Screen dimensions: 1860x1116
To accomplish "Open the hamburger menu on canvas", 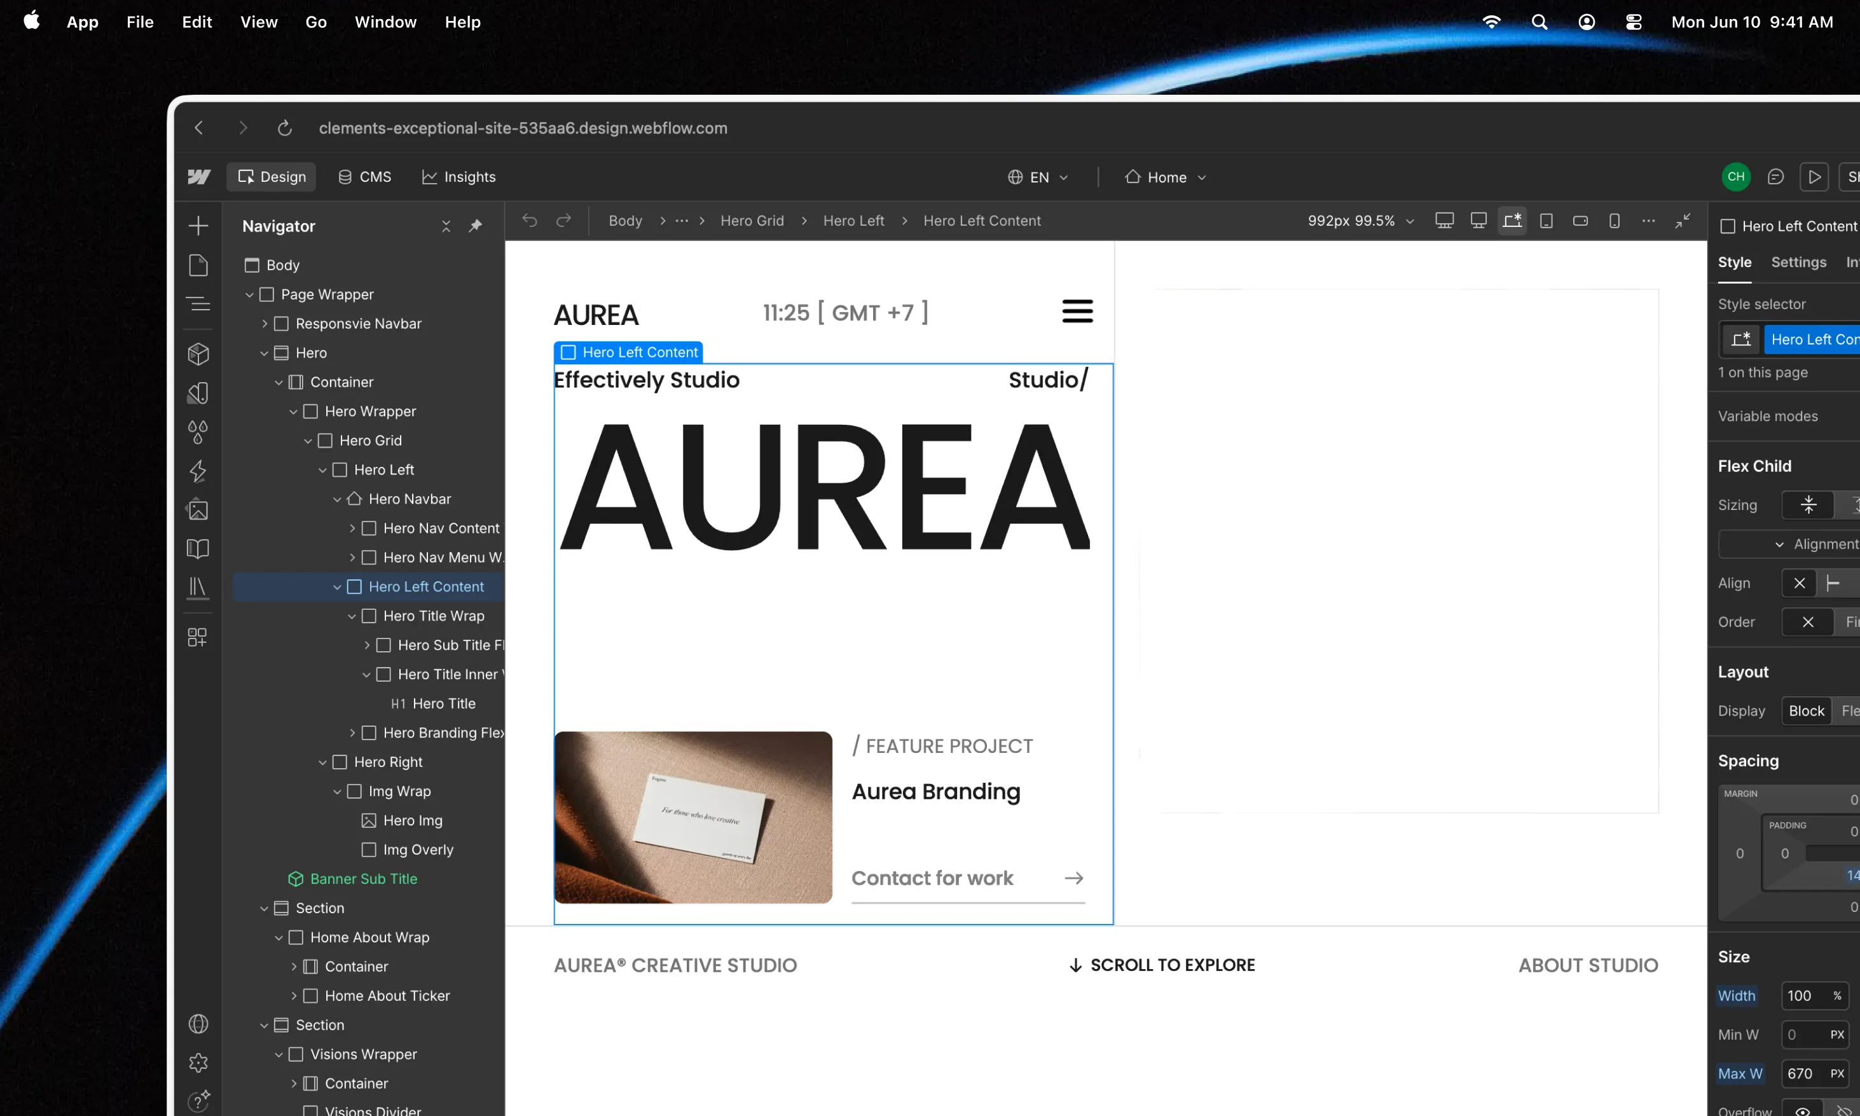I will [1077, 310].
